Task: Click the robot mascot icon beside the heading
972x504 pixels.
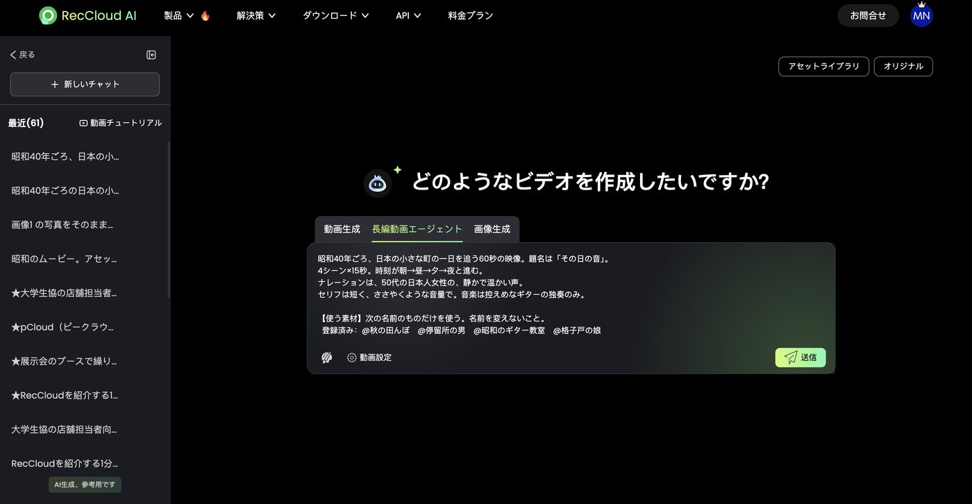Action: pos(378,183)
